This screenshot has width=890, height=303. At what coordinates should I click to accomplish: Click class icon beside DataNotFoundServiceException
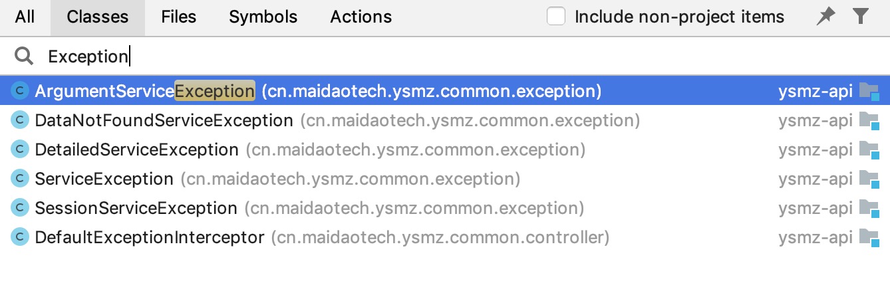point(21,120)
